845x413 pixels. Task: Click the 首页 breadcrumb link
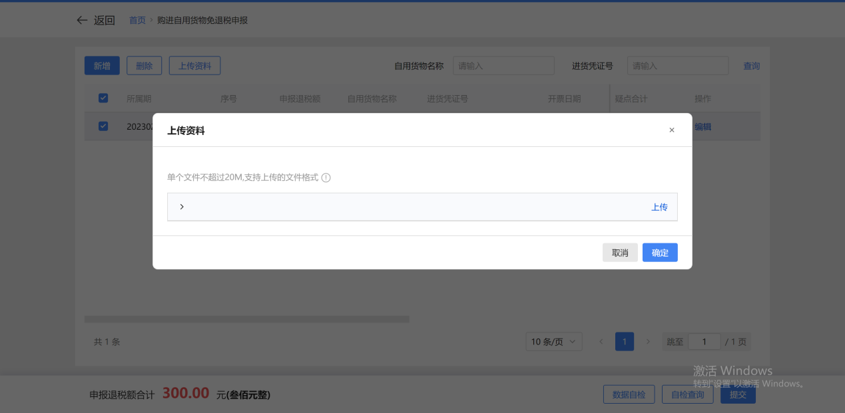click(137, 21)
